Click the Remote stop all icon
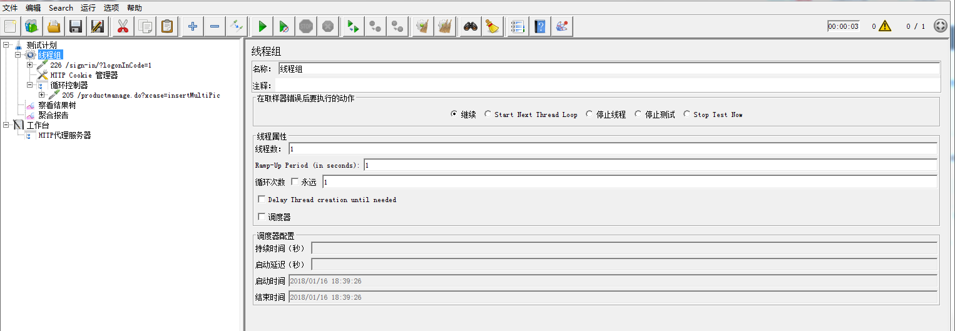Viewport: 955px width, 331px height. click(x=375, y=26)
